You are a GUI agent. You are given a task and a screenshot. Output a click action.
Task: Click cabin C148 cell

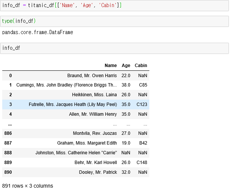142,162
